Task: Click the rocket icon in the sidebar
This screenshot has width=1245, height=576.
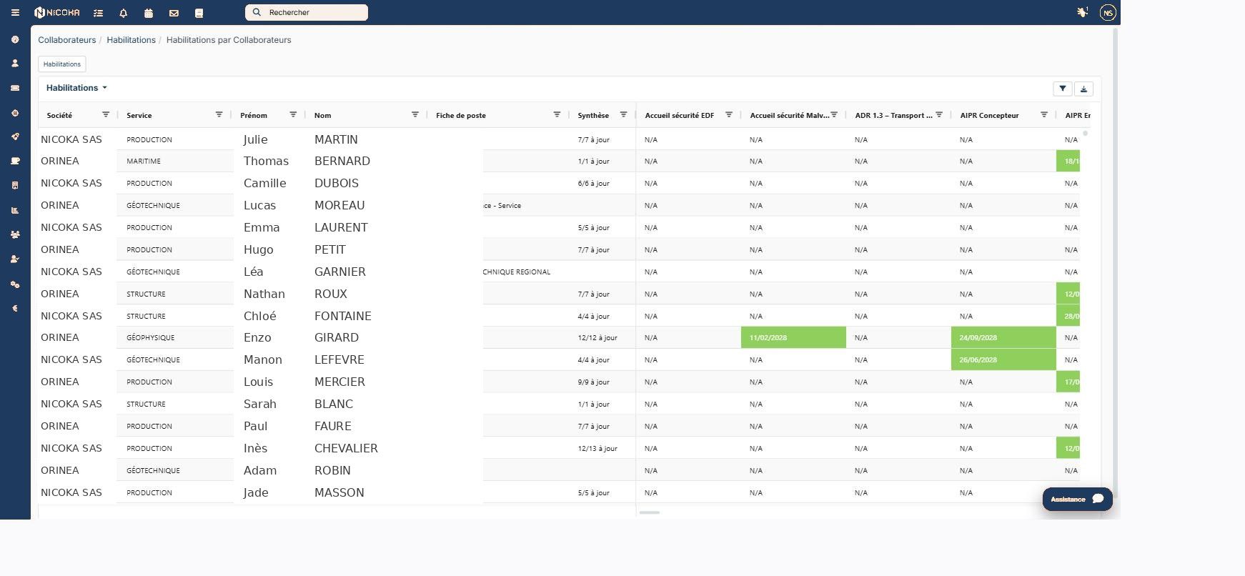Action: tap(15, 136)
